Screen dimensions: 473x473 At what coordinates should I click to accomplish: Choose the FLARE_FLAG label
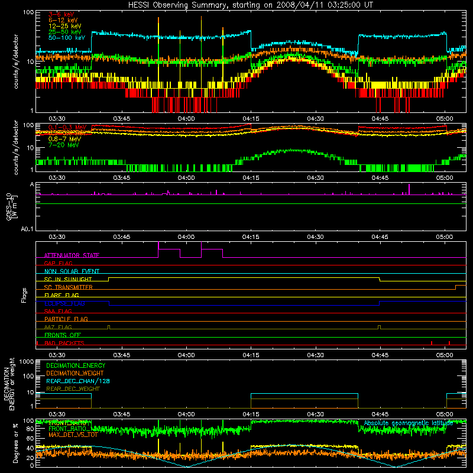click(x=61, y=295)
